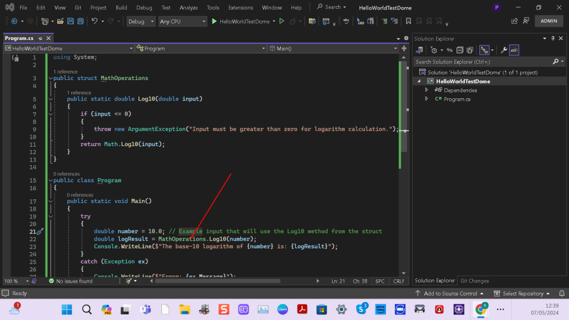Toggle the nested view icon in Solution Explorer

tap(484, 50)
